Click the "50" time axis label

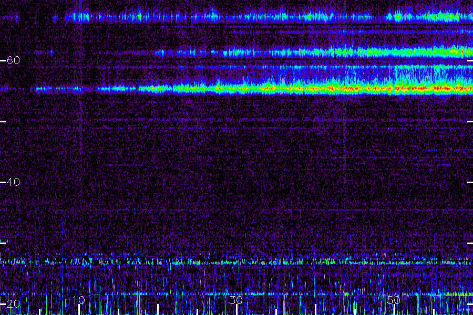394,300
